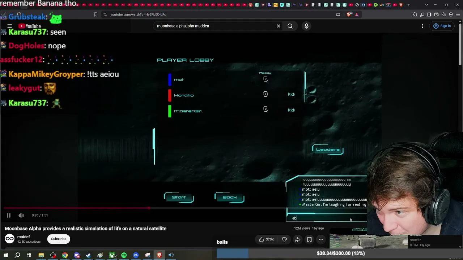Bookmark this page in address bar

95,14
